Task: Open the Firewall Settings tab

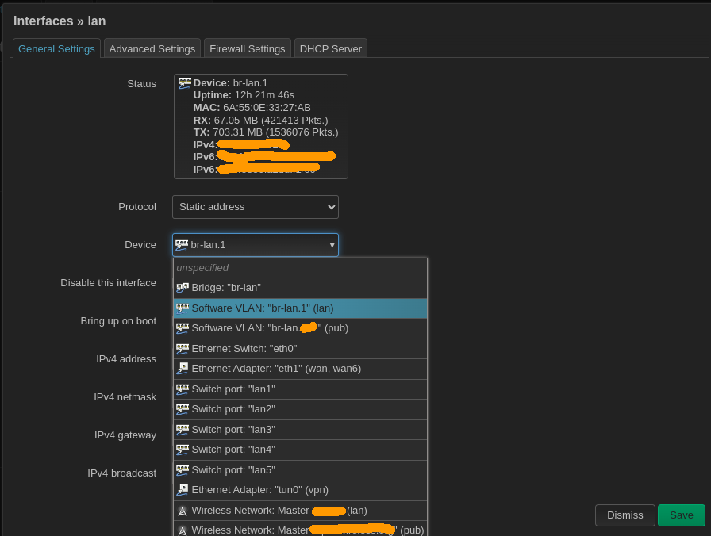Action: point(247,49)
